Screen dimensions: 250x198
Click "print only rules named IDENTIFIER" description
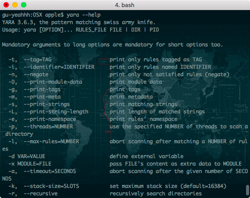pos(161,67)
